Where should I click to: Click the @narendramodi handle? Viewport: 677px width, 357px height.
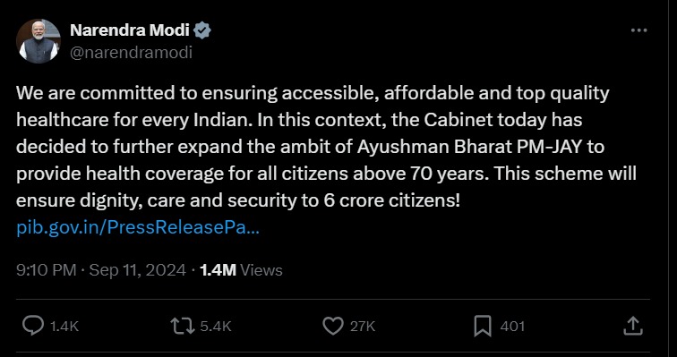[131, 53]
